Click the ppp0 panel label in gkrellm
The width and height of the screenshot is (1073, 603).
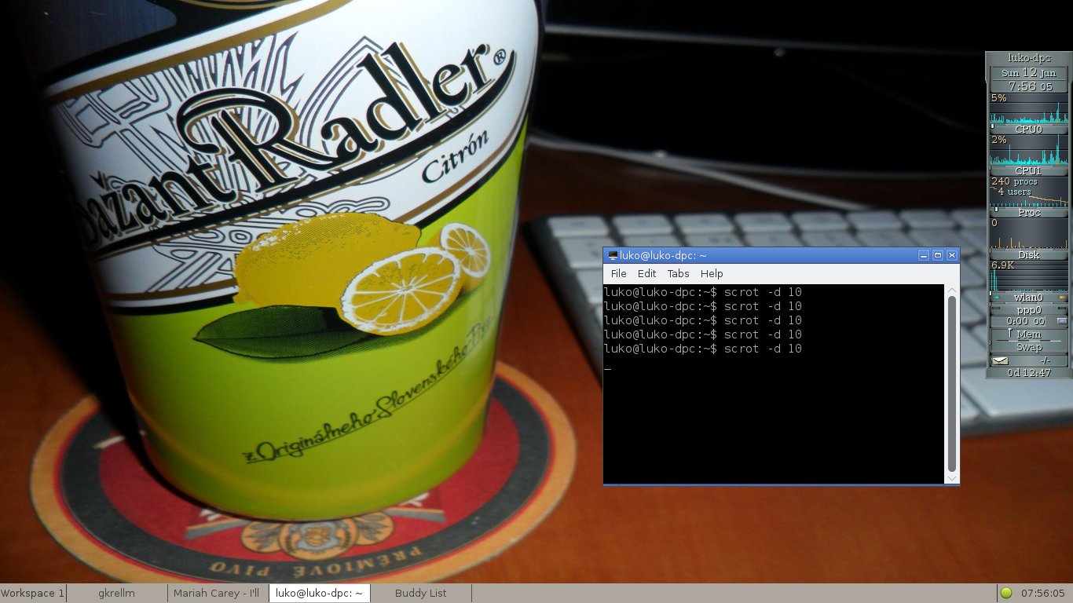point(1029,310)
